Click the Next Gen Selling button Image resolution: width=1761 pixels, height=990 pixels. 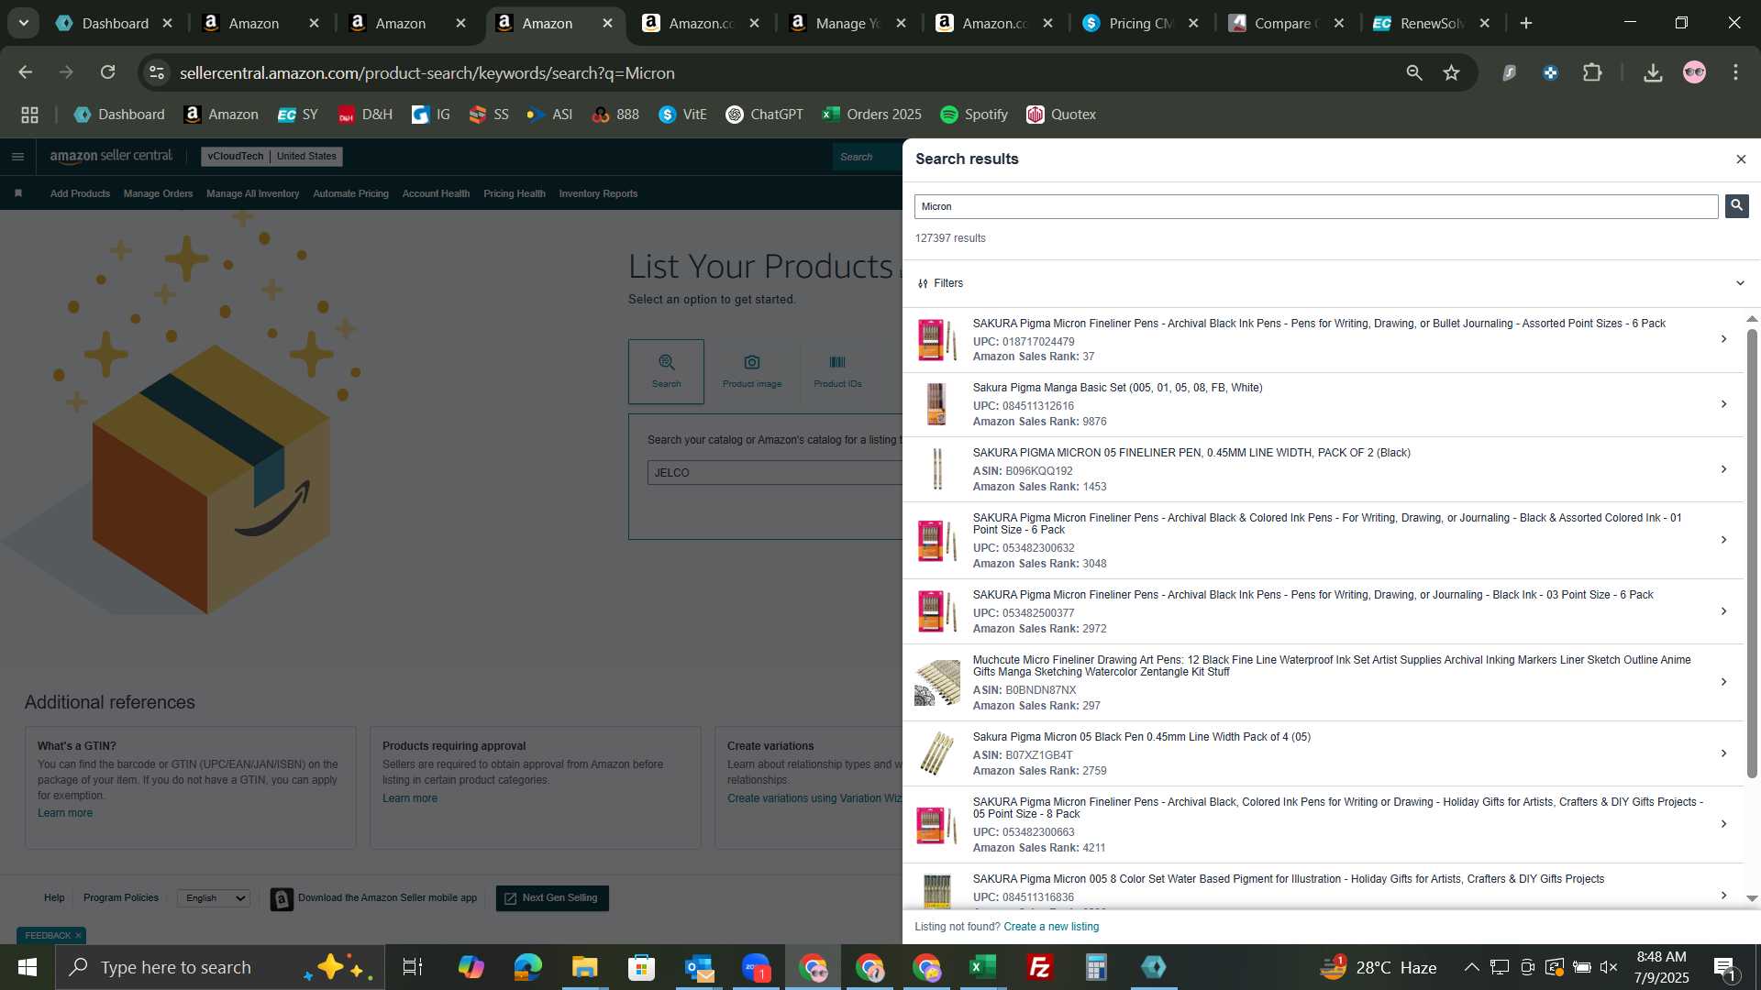coord(552,898)
